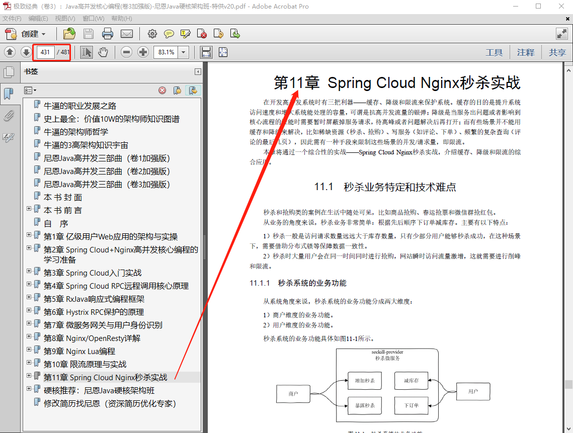This screenshot has width=573, height=433.
Task: Choose the text selection cursor tool
Action: pyautogui.click(x=86, y=52)
